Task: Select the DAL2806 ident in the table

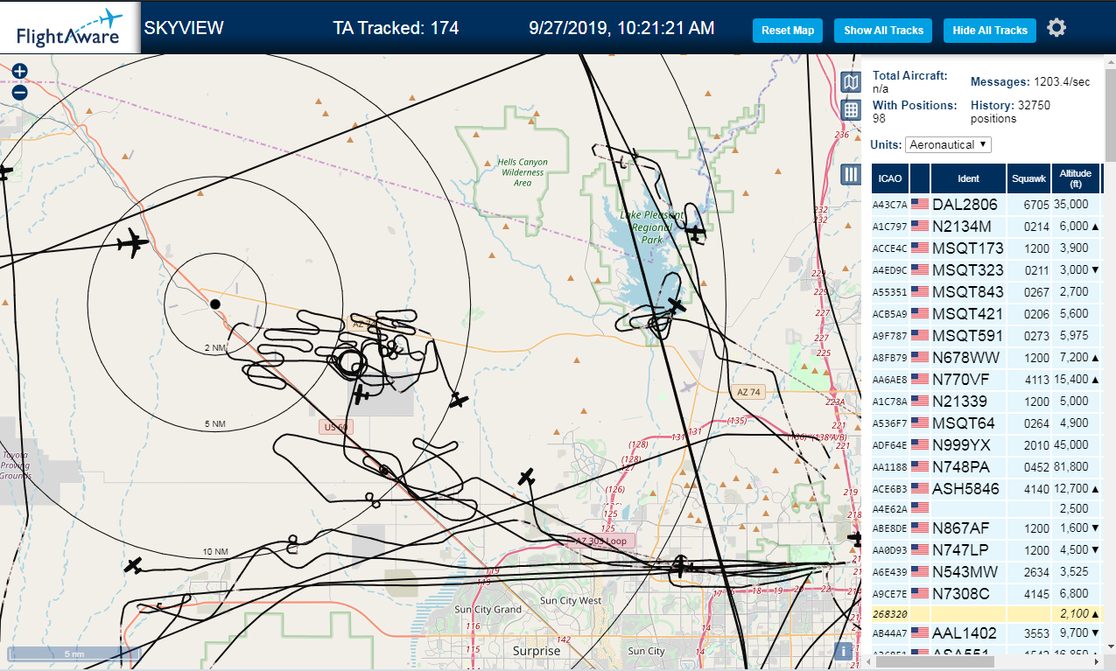Action: [x=965, y=205]
